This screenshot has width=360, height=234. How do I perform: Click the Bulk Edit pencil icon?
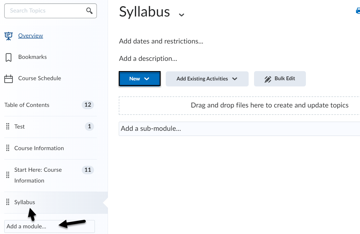[x=268, y=79]
